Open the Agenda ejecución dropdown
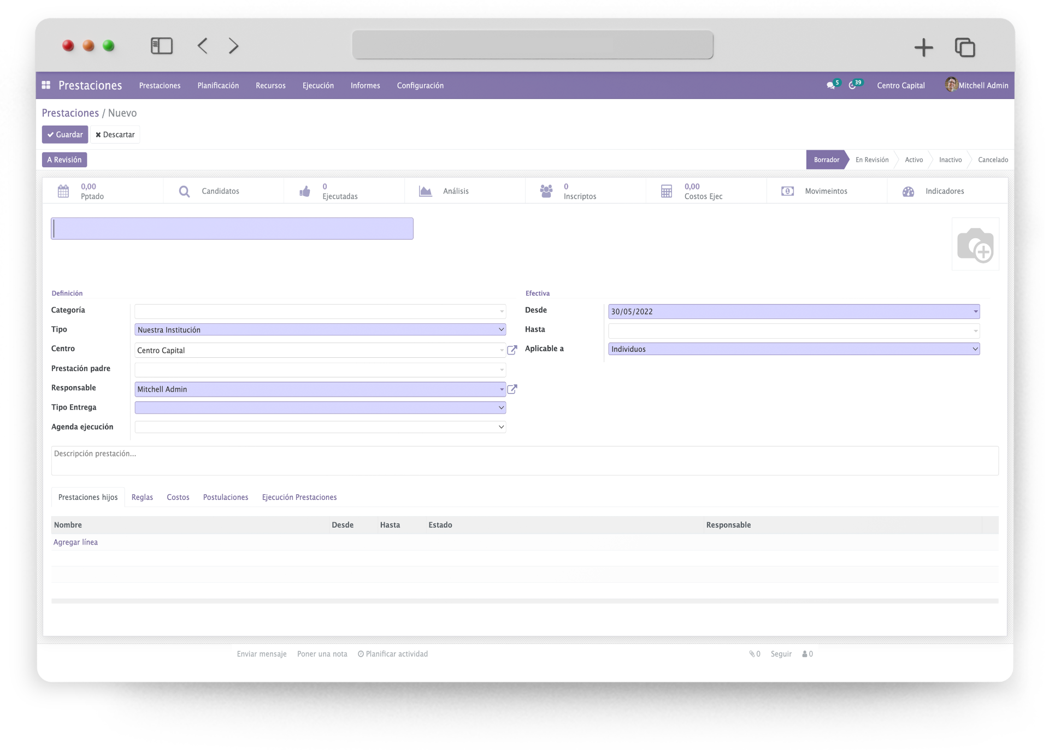 pos(320,427)
